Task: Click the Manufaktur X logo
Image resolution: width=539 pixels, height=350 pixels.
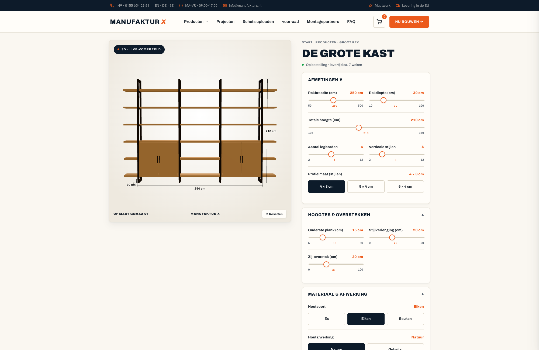Action: tap(138, 22)
